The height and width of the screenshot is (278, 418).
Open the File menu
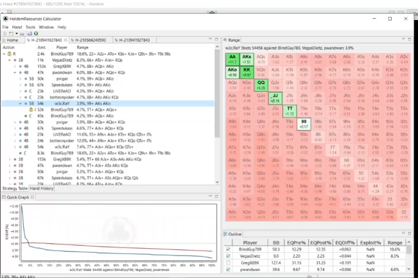(x=5, y=27)
